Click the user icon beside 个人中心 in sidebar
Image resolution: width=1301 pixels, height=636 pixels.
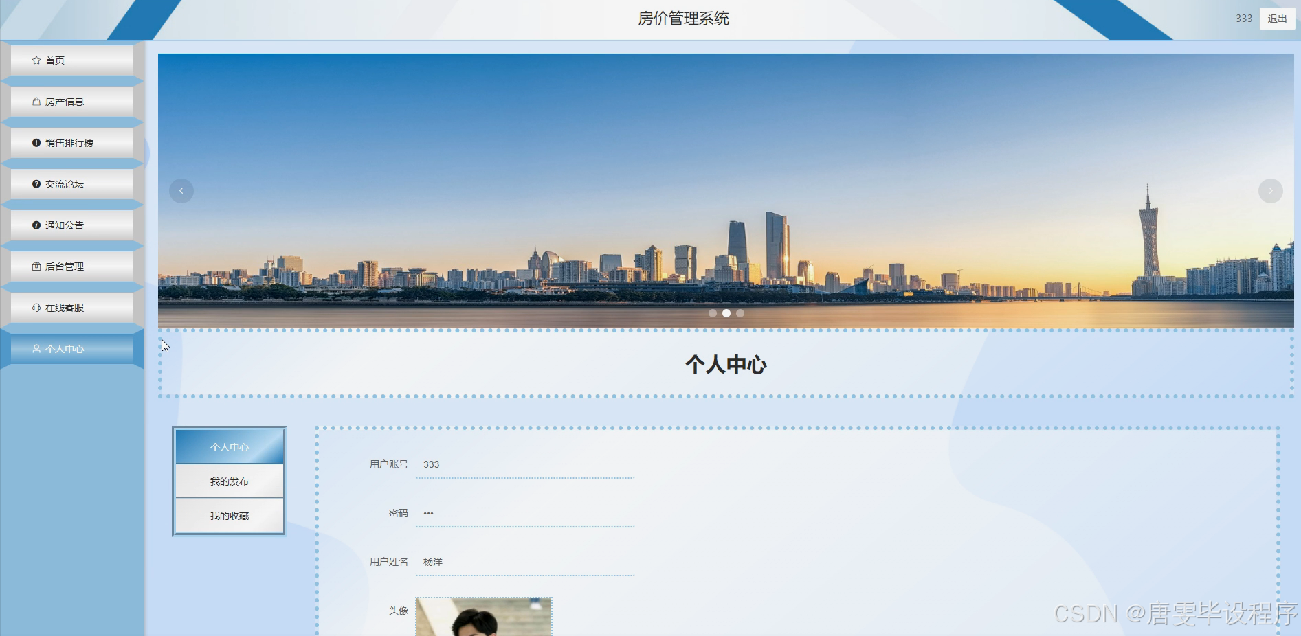(36, 349)
